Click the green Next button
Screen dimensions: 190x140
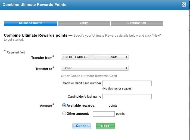point(105,126)
